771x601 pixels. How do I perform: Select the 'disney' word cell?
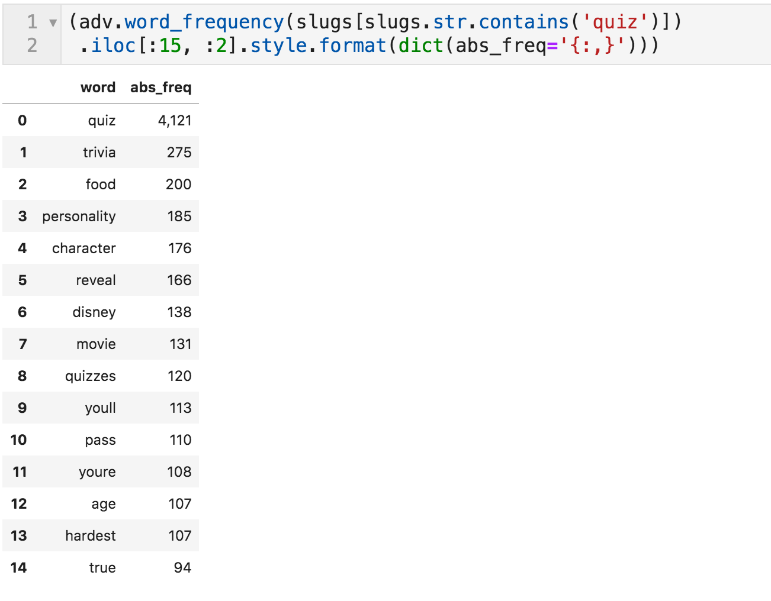pyautogui.click(x=94, y=312)
